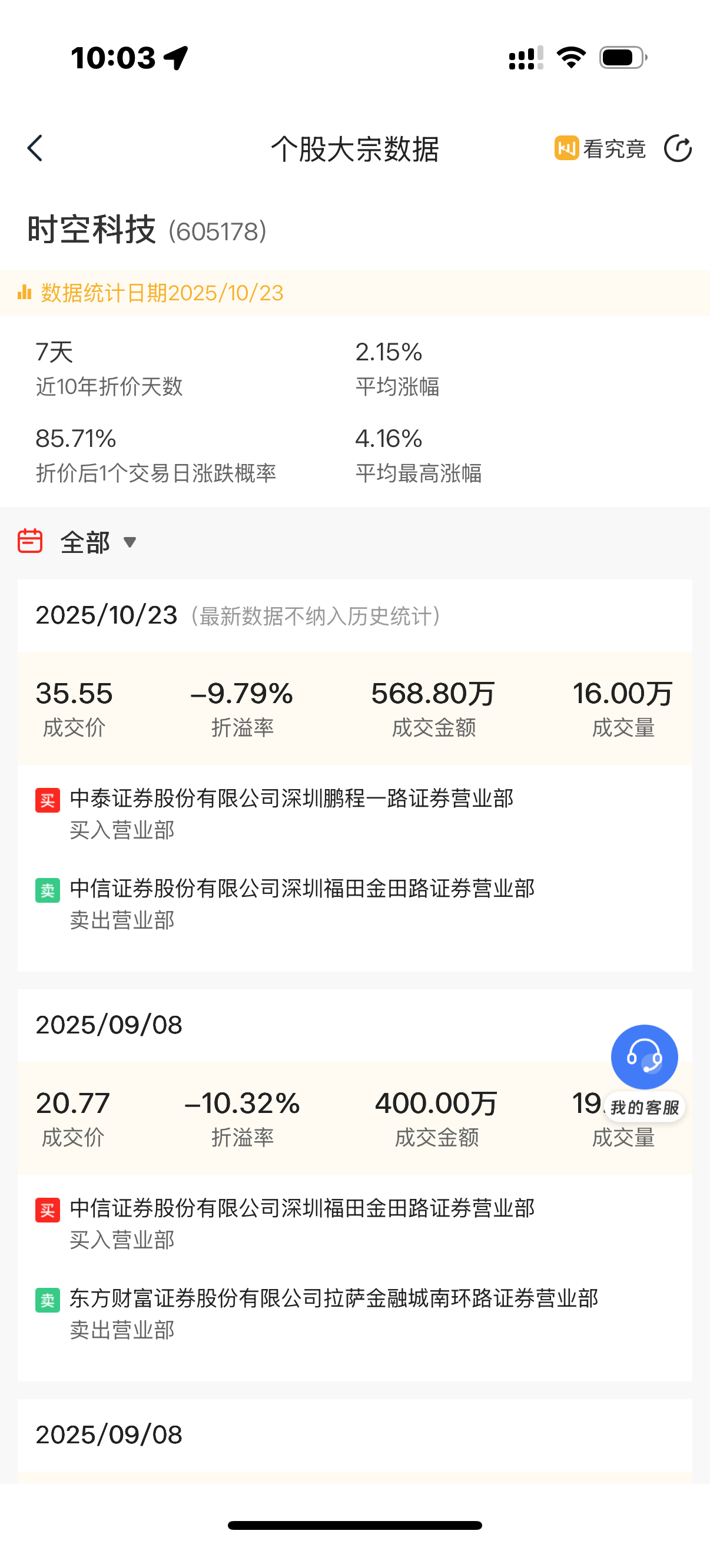Tap 数据统计日期2025/10/23 banner text
Screen dimensions: 710x1544
point(162,293)
